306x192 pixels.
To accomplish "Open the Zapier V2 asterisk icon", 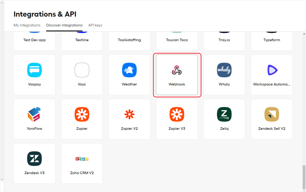I will pyautogui.click(x=129, y=114).
